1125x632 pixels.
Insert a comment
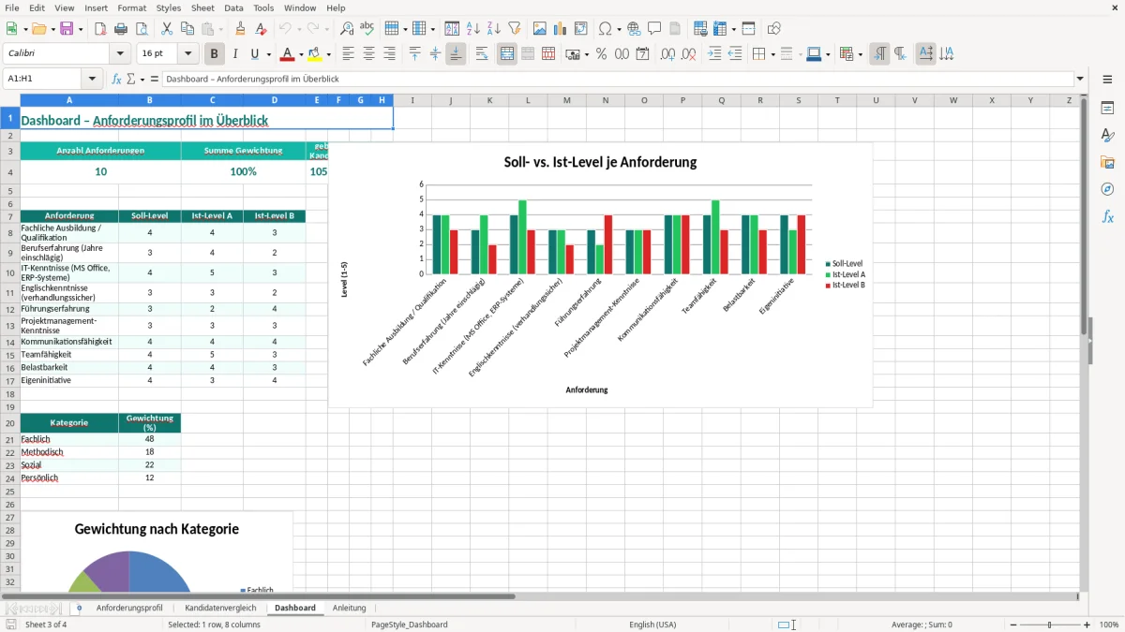[x=654, y=29]
